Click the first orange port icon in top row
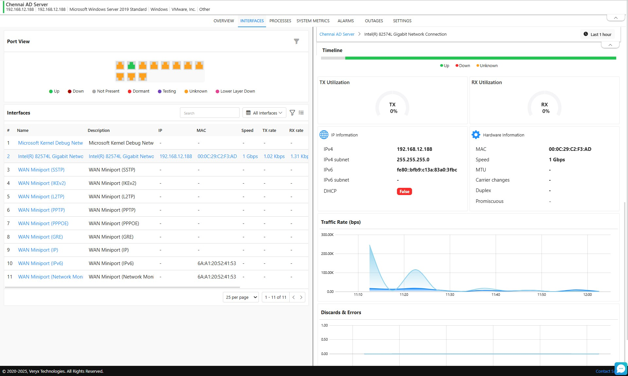 pos(120,65)
